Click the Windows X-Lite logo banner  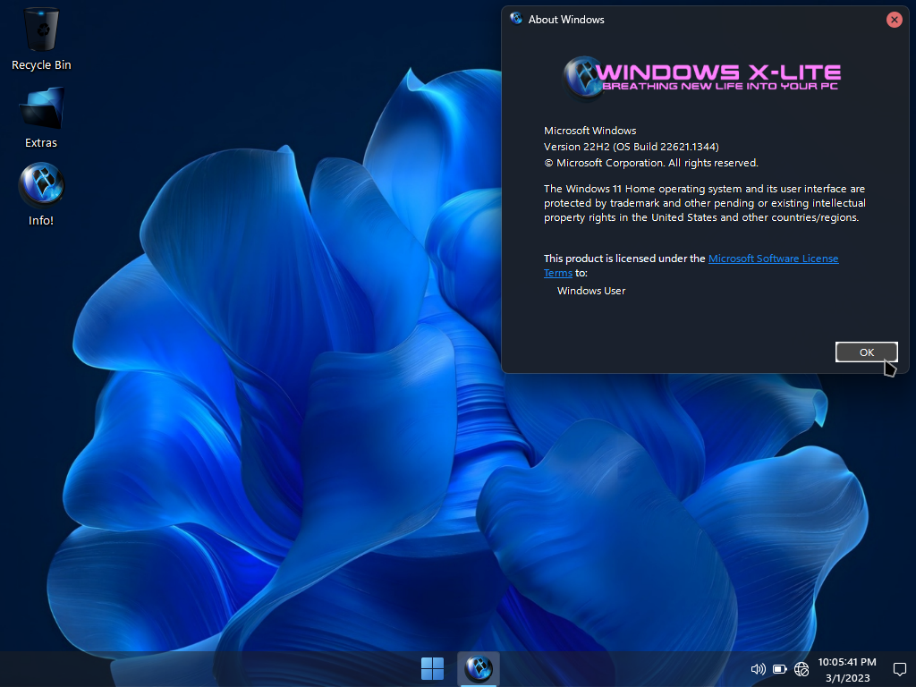701,77
